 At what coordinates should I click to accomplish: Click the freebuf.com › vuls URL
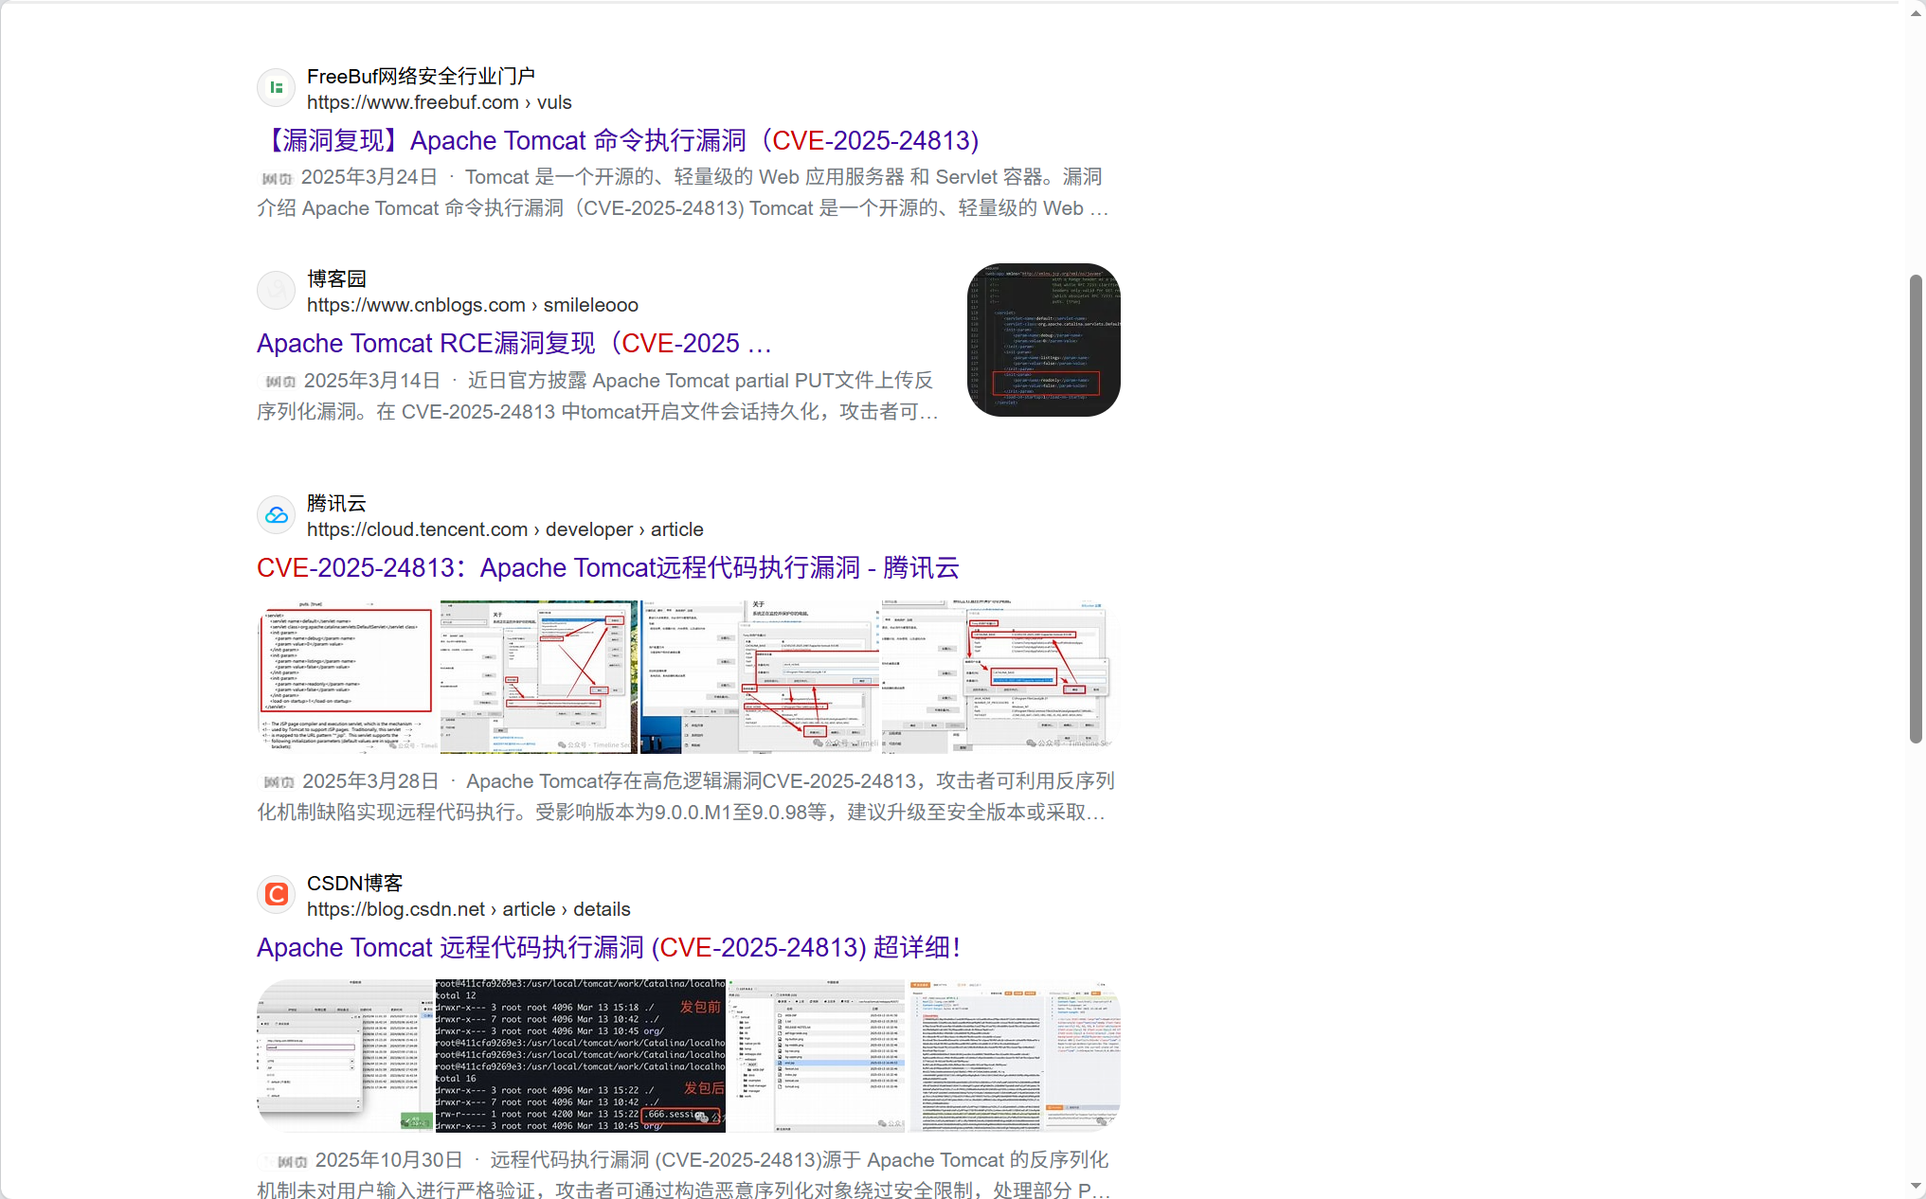tap(440, 102)
